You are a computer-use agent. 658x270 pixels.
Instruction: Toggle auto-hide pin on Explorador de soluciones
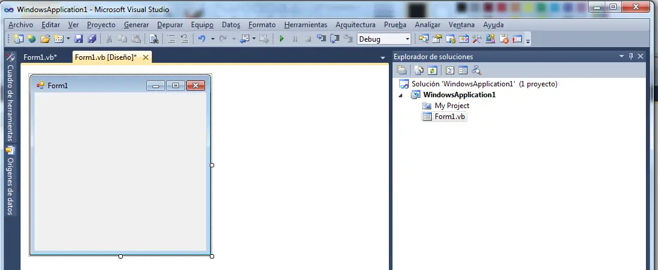tap(631, 56)
